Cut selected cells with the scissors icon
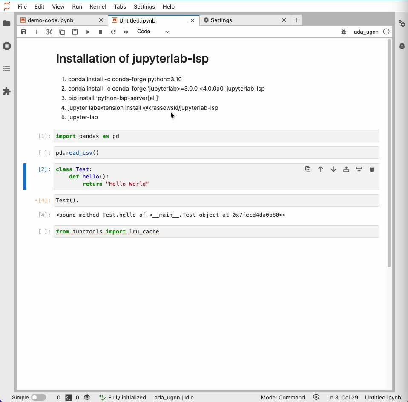This screenshot has width=408, height=402. (49, 32)
